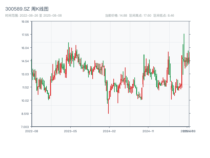This screenshot has height=158, width=210.
Task: Click the 300589.SZ 周K线图 chart title
Action: coord(27,9)
